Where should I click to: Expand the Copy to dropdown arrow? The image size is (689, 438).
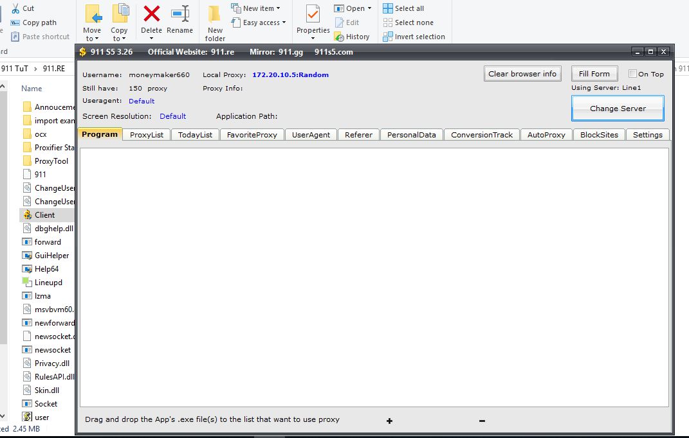point(124,39)
